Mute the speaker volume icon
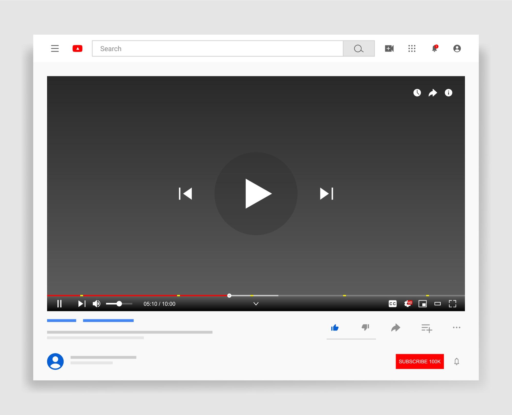This screenshot has width=512, height=415. (97, 304)
